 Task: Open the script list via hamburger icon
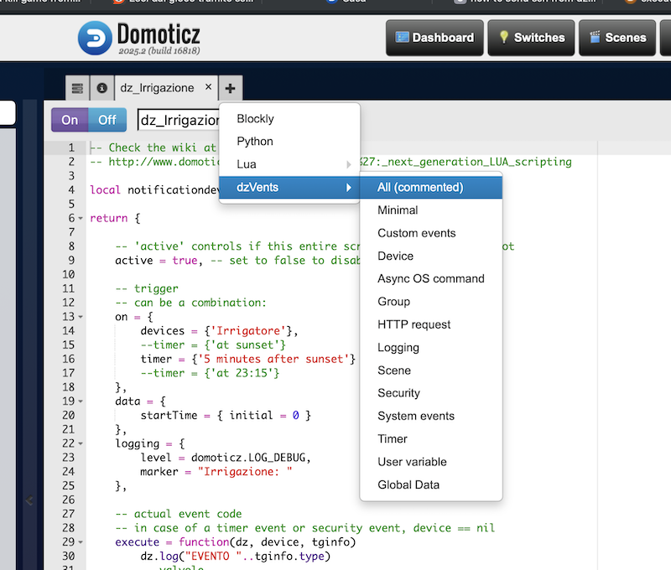(78, 88)
